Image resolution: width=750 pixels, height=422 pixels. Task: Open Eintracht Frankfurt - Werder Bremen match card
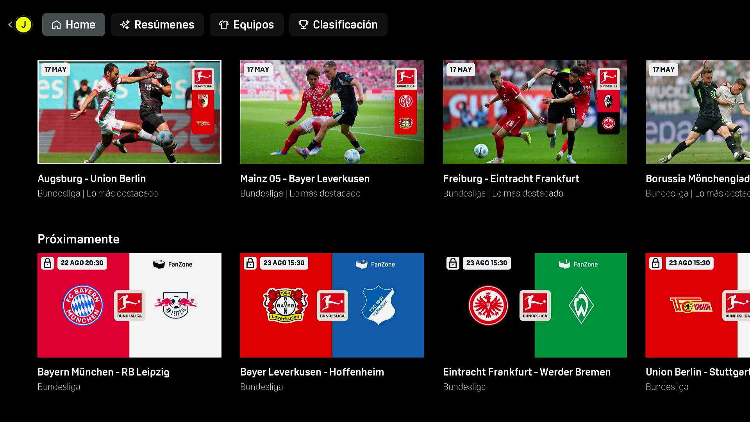(535, 305)
